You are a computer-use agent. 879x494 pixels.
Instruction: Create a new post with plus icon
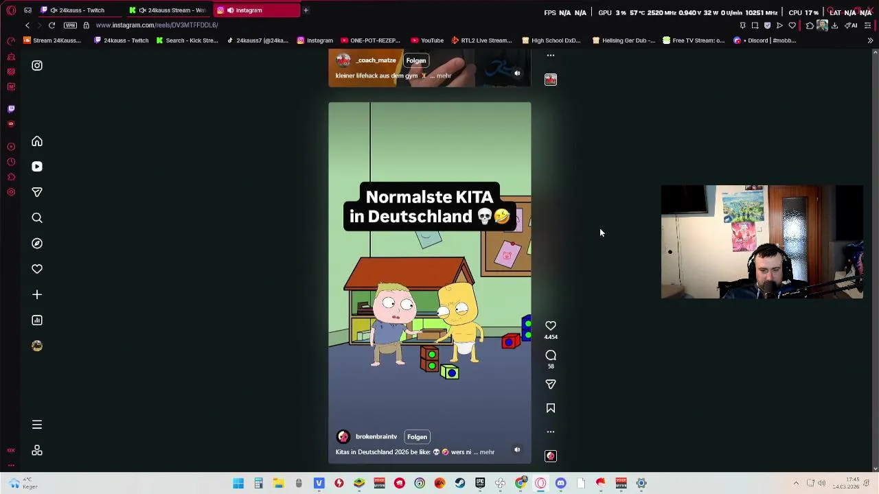coord(37,294)
